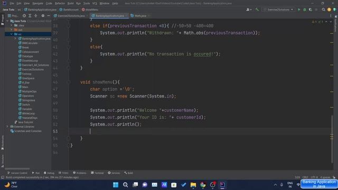The width and height of the screenshot is (338, 190).
Task: Click the weather widget on the taskbar
Action: (x=11, y=185)
